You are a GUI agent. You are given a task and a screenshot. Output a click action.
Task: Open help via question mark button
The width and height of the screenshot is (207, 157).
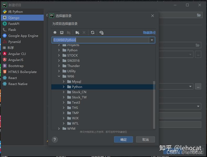coord(55,139)
